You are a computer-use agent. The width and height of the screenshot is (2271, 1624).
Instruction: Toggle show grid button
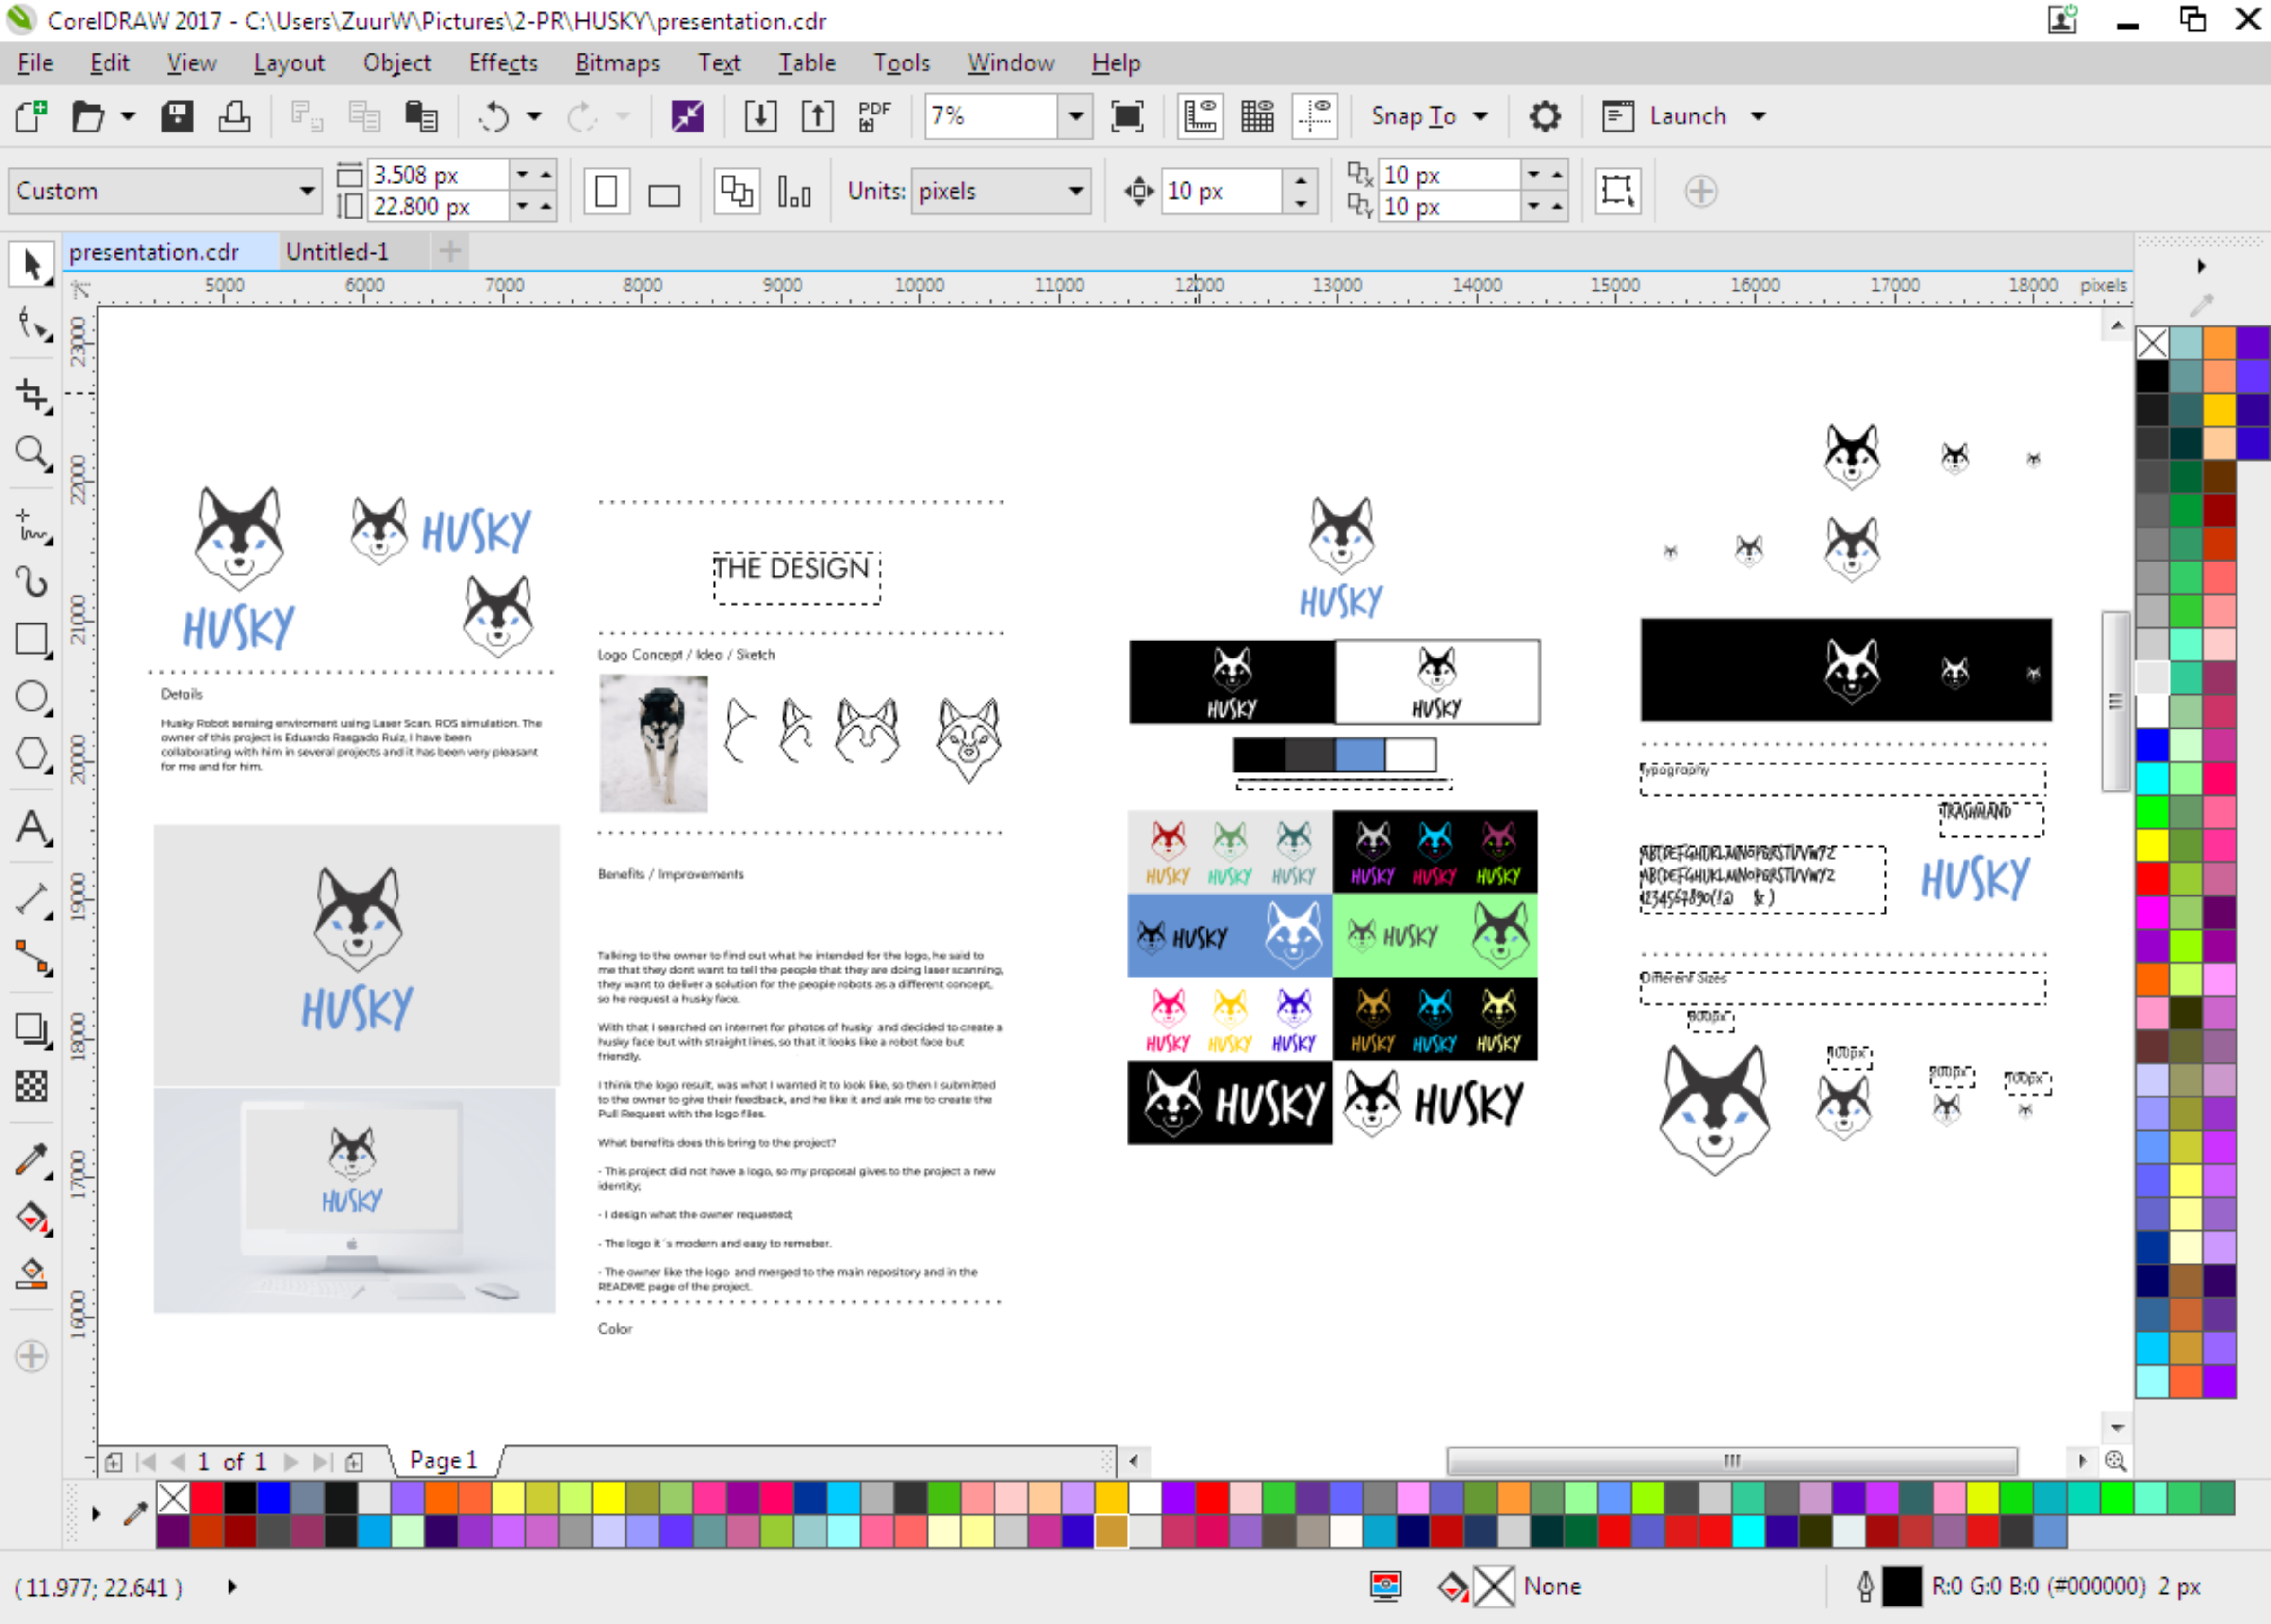[1257, 117]
